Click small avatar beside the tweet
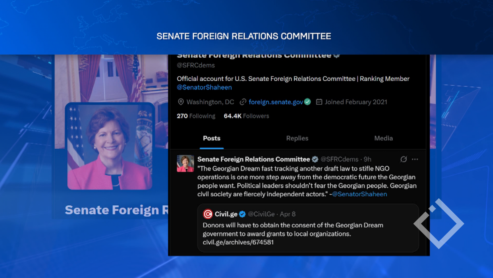This screenshot has height=278, width=493. click(x=185, y=163)
